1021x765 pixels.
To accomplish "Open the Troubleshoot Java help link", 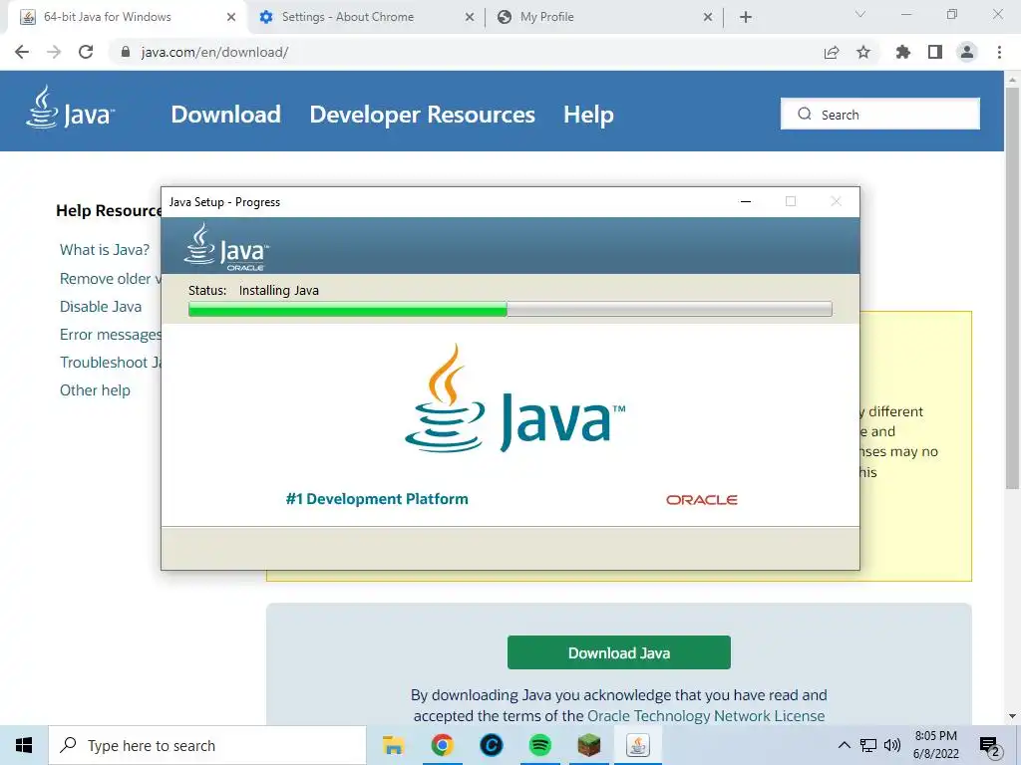I will 110,363.
